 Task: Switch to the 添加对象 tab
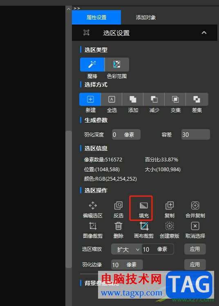click(145, 18)
